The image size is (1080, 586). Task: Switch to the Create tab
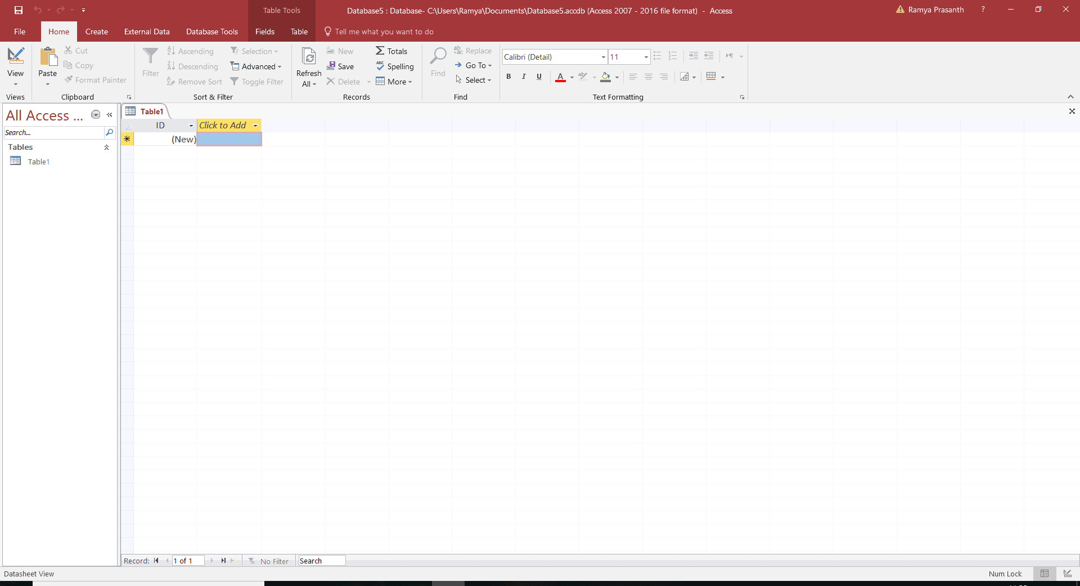(x=97, y=32)
